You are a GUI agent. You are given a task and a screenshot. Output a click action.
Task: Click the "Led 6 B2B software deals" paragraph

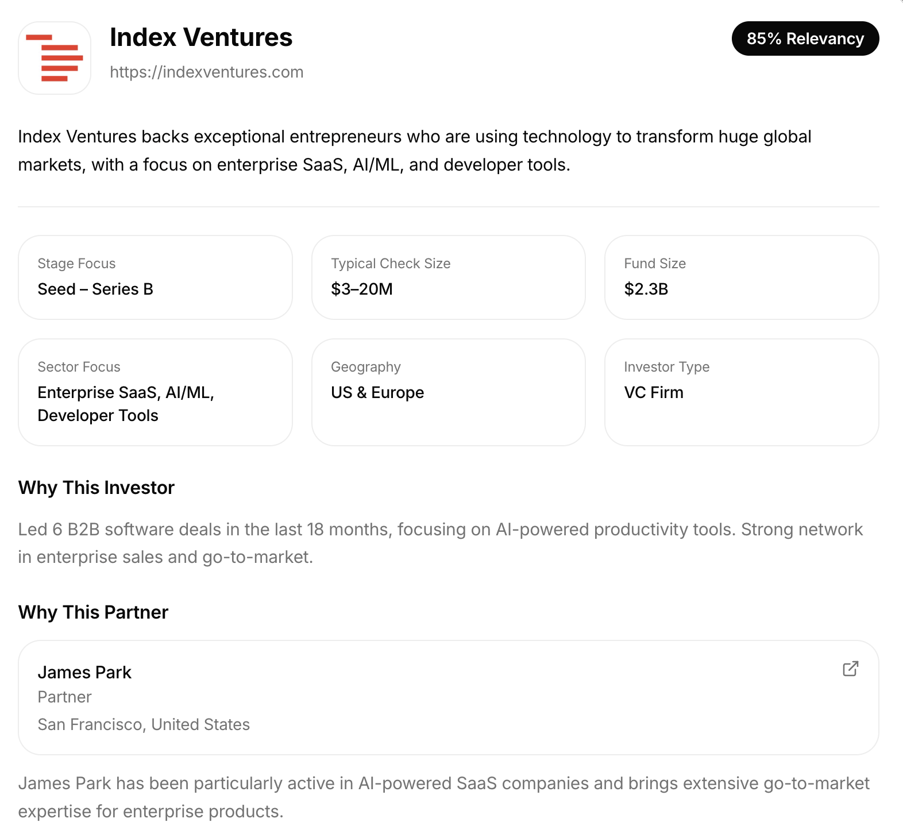tap(439, 543)
